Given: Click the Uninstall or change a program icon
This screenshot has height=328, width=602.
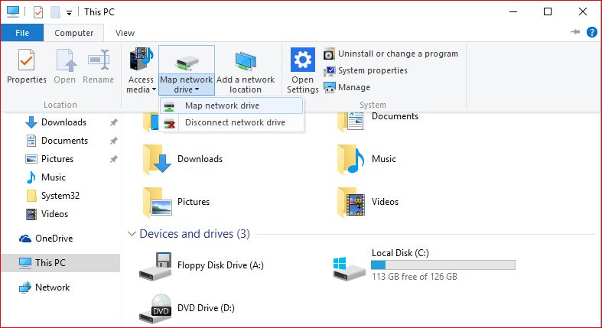Looking at the screenshot, I should coord(329,54).
